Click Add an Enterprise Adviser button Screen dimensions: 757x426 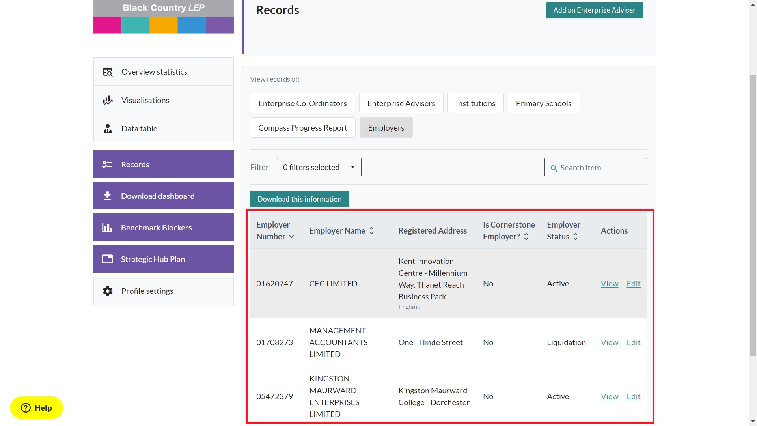[595, 10]
